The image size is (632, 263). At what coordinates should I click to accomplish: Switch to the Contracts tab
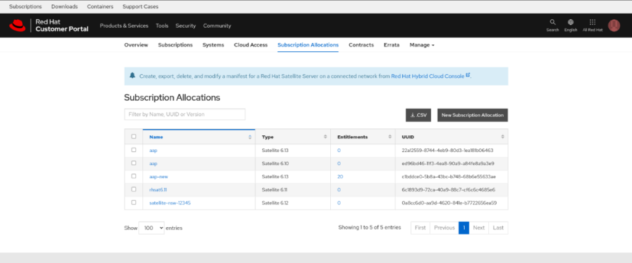click(361, 45)
